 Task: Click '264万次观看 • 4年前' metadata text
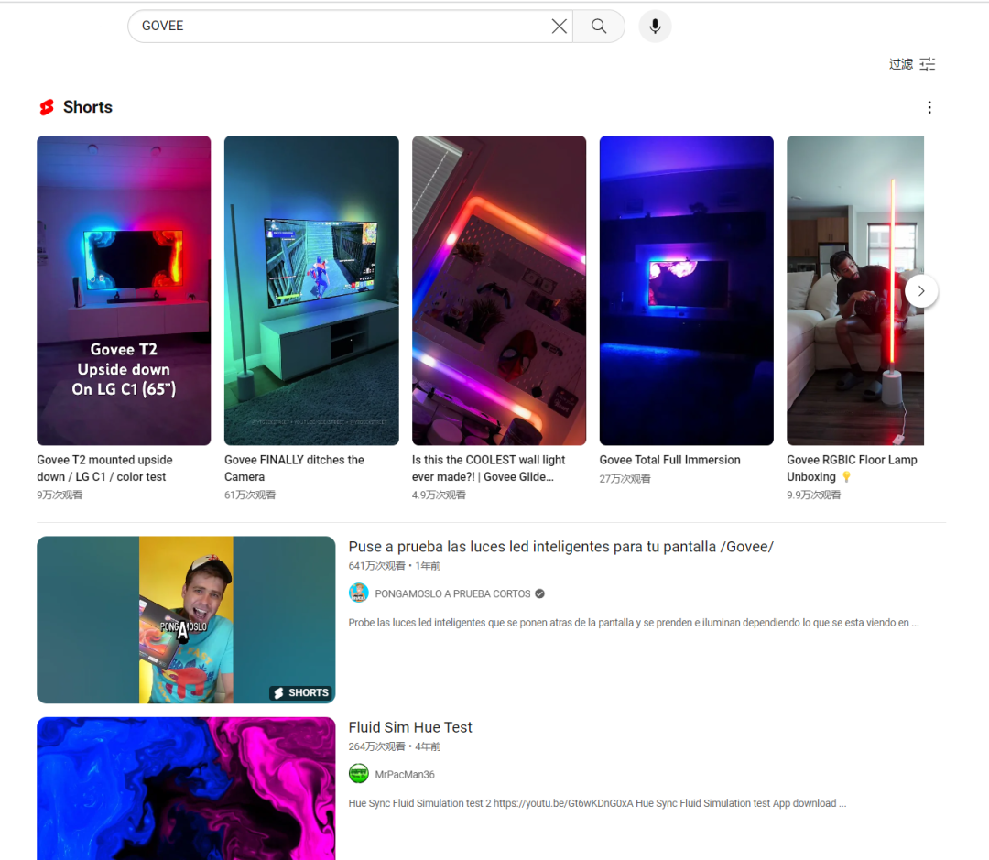[x=395, y=746]
